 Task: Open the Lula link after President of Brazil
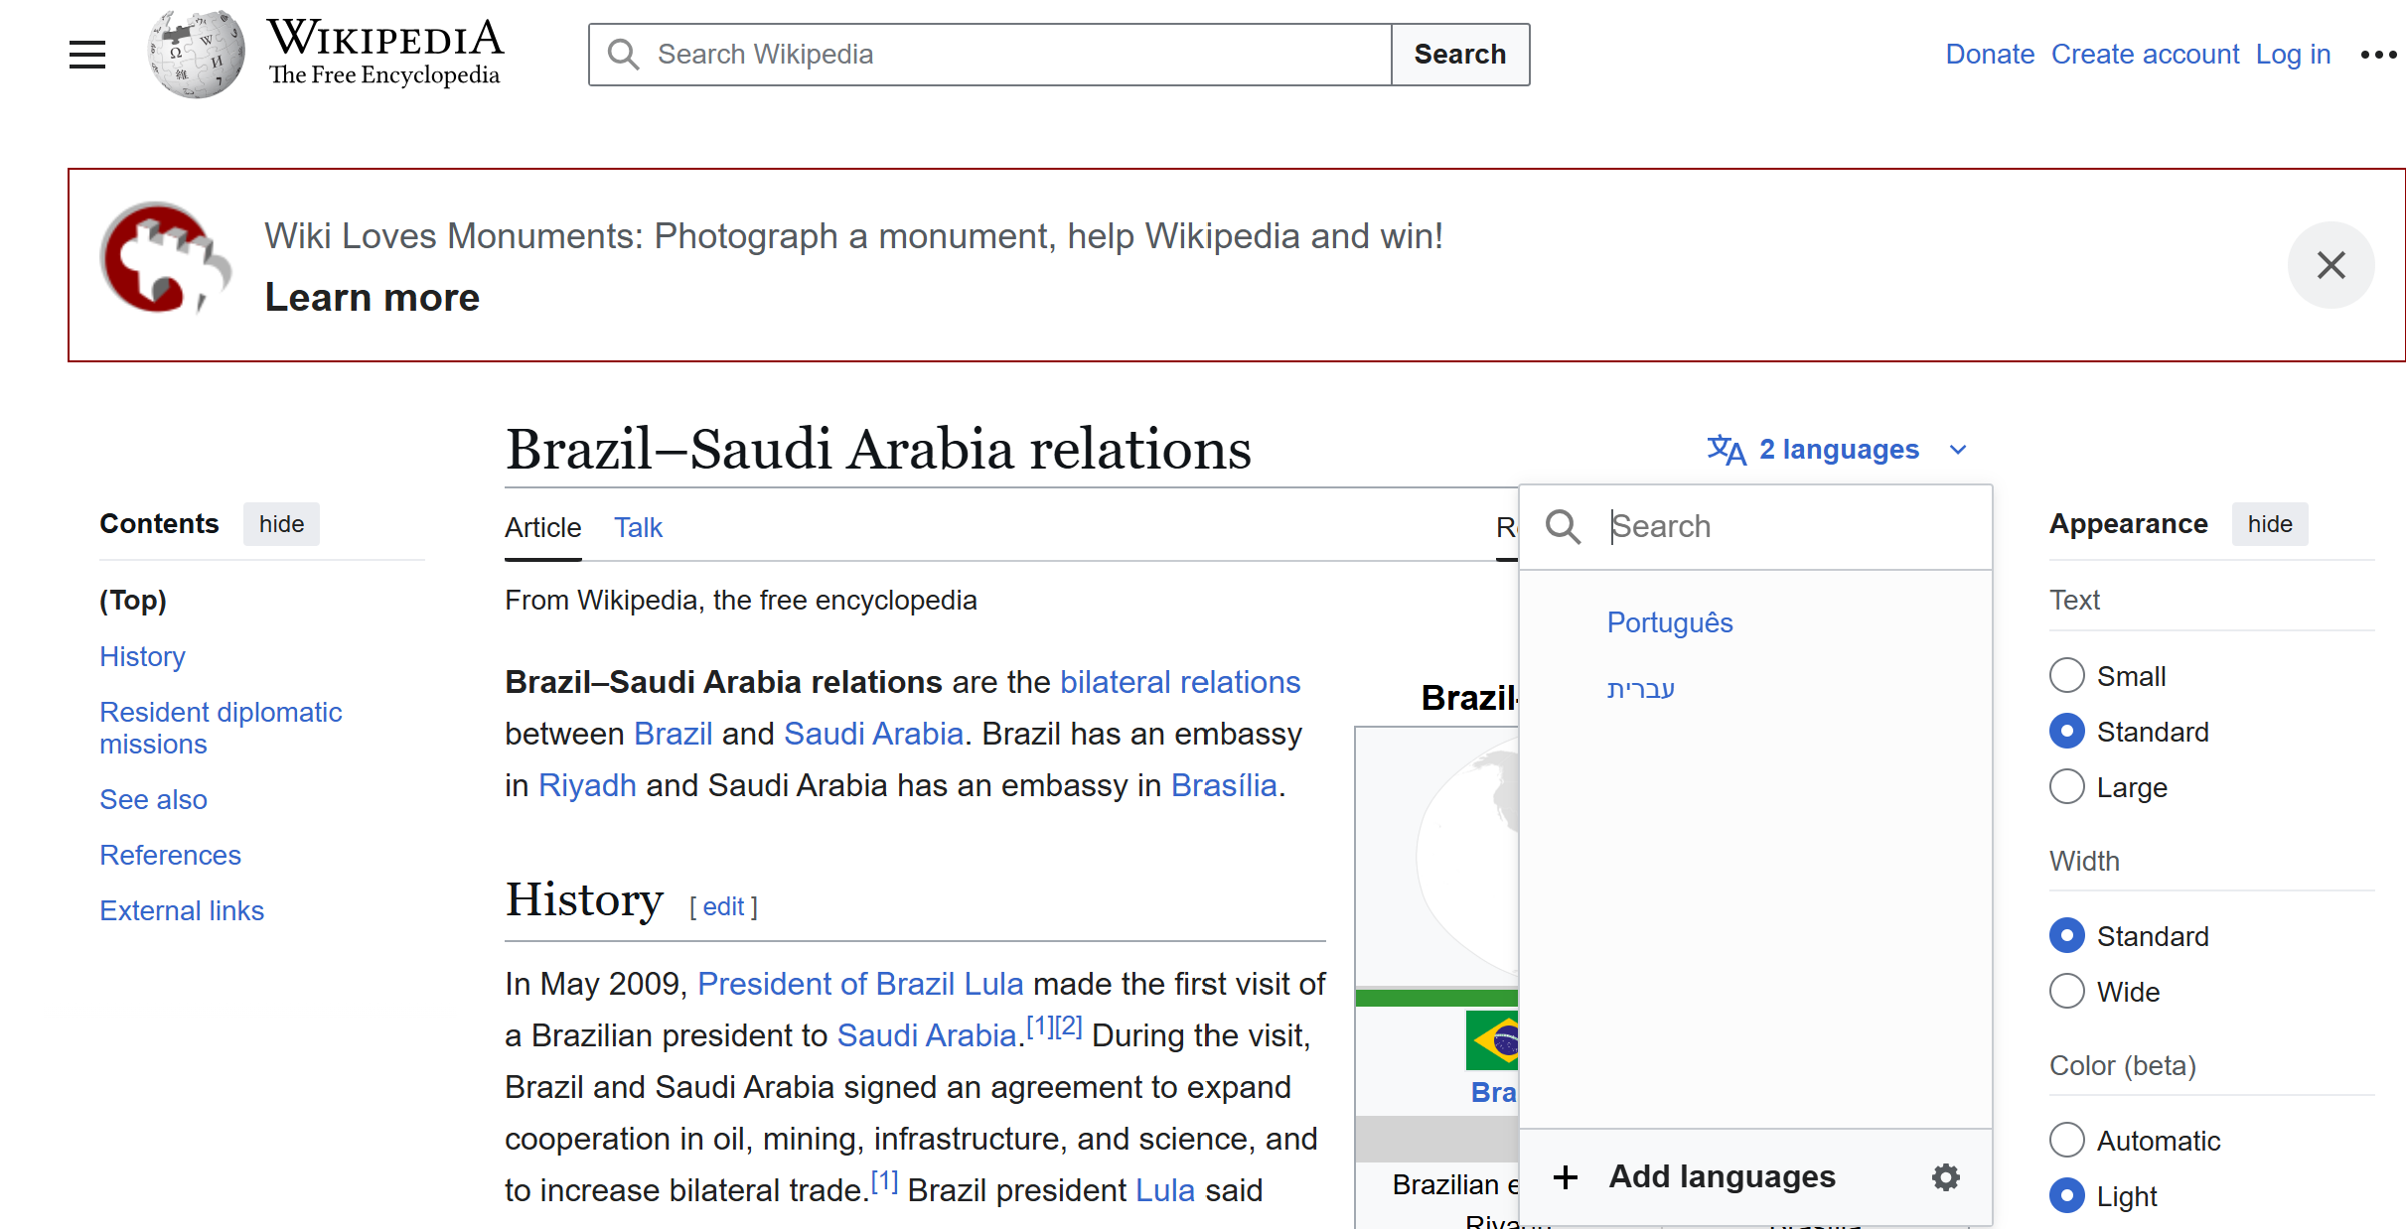993,984
